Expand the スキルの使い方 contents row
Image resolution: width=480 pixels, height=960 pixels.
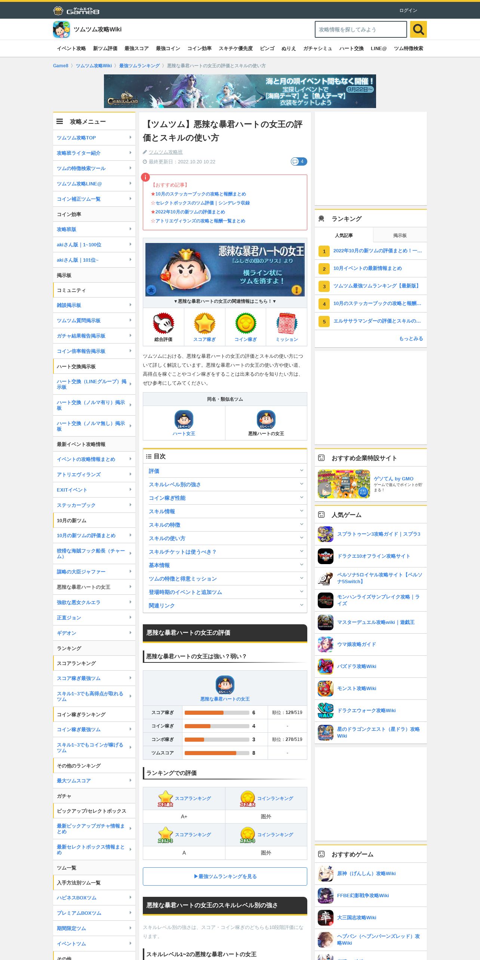pos(225,538)
